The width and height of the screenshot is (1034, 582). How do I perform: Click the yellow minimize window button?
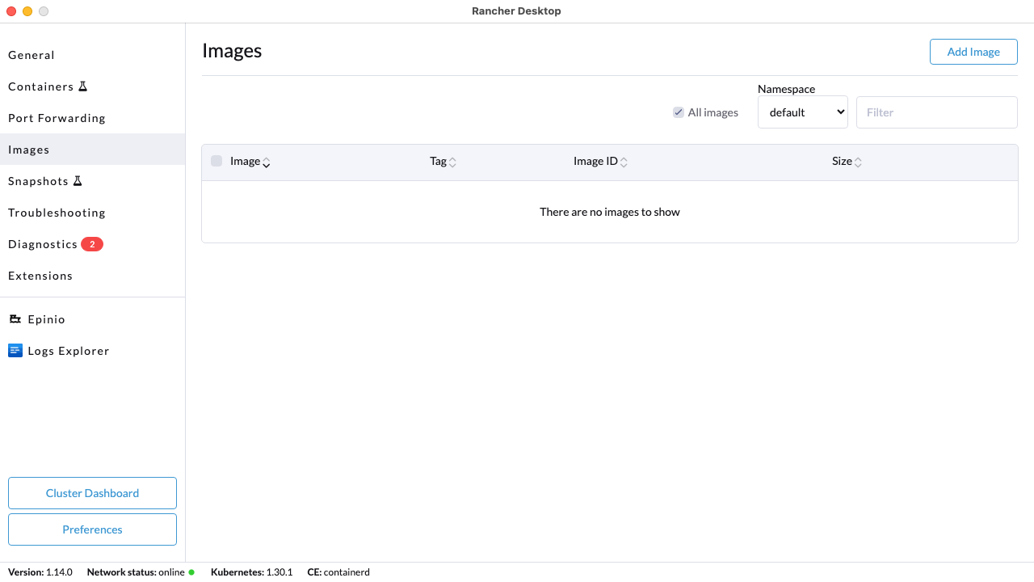(x=27, y=11)
